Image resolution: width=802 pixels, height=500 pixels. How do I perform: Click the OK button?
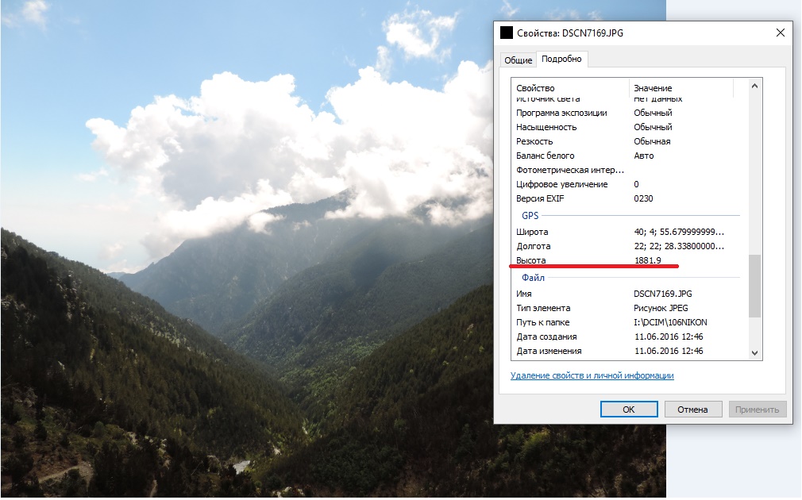(x=629, y=410)
